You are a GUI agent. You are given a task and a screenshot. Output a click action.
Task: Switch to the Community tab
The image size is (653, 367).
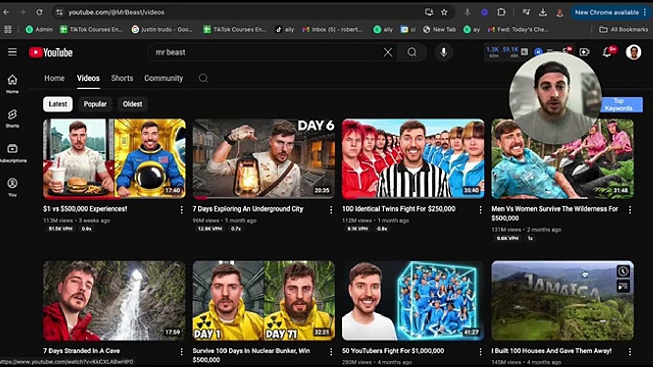click(x=163, y=78)
